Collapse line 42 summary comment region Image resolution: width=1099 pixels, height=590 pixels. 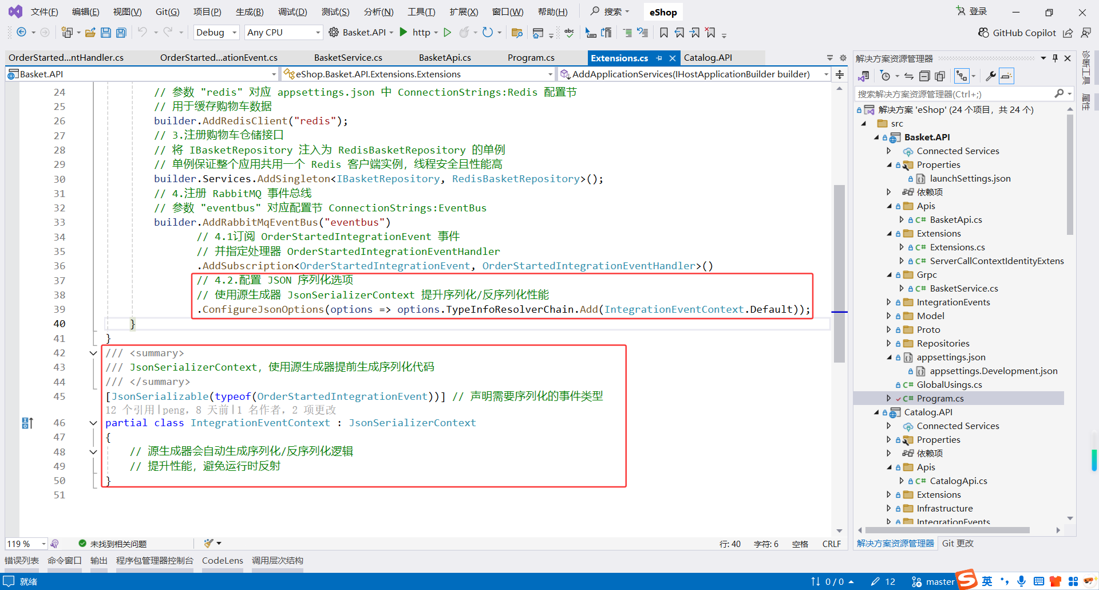(x=93, y=353)
